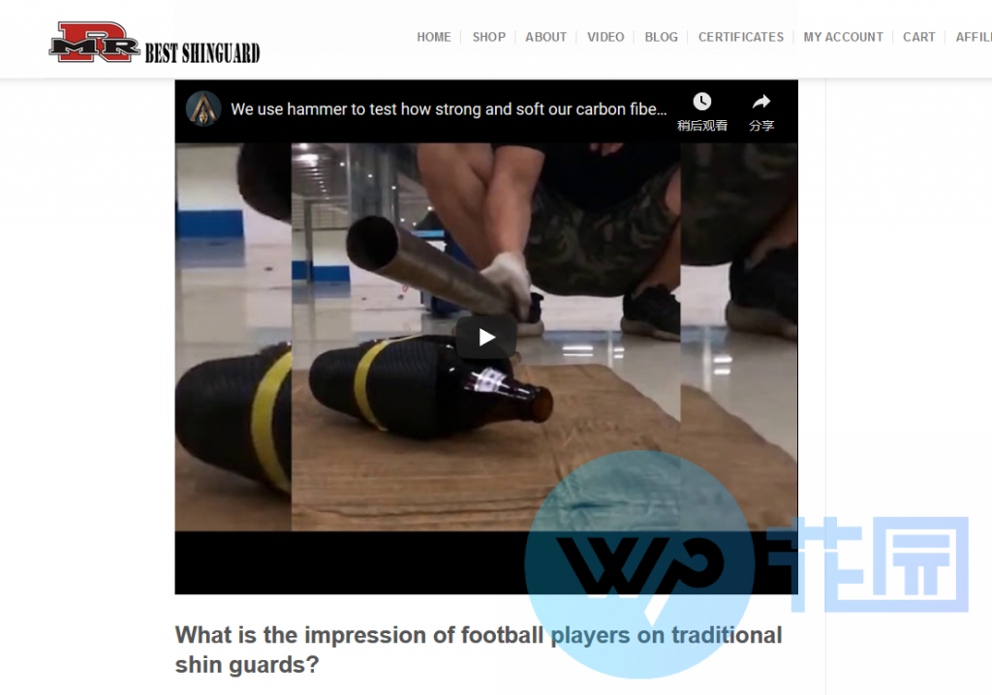
Task: Open My Account page
Action: (844, 38)
